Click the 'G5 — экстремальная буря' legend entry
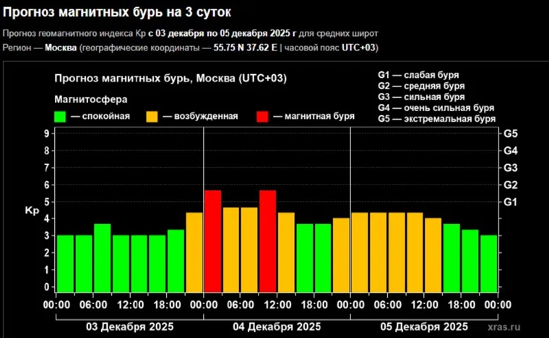Screen dimensions: 549x338 (436, 119)
